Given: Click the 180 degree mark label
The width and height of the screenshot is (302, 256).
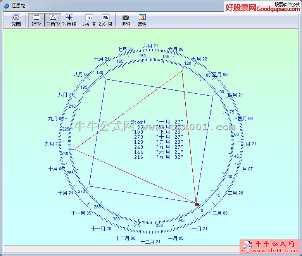Looking at the screenshot, I should (x=100, y=72).
